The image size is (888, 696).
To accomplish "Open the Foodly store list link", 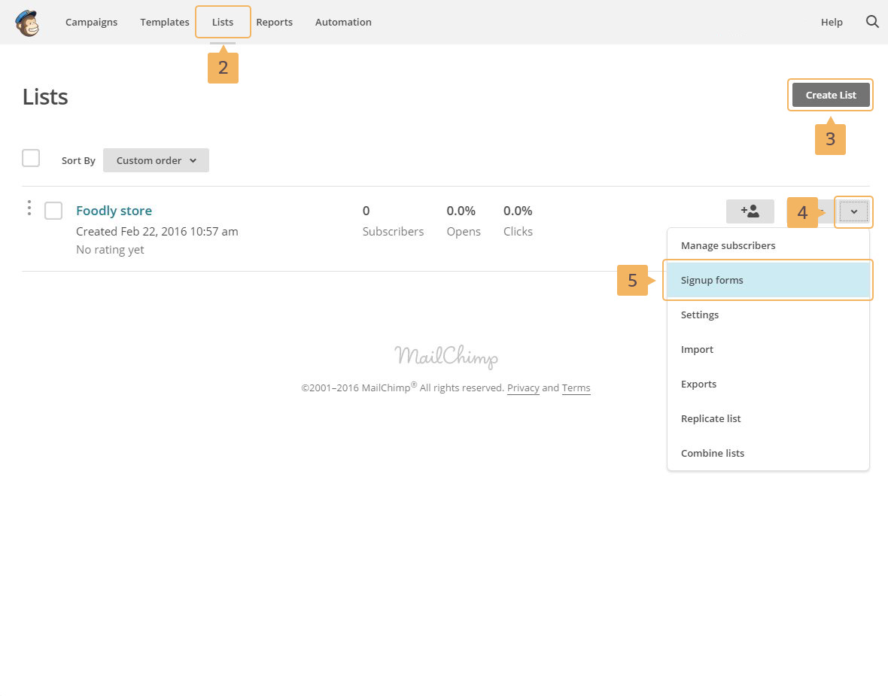I will coord(114,211).
